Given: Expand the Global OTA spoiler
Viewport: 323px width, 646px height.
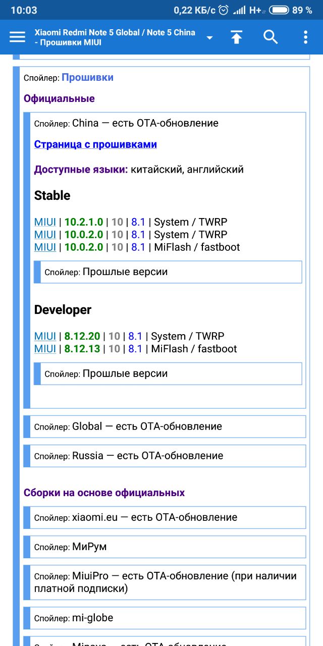Looking at the screenshot, I should click(x=165, y=426).
